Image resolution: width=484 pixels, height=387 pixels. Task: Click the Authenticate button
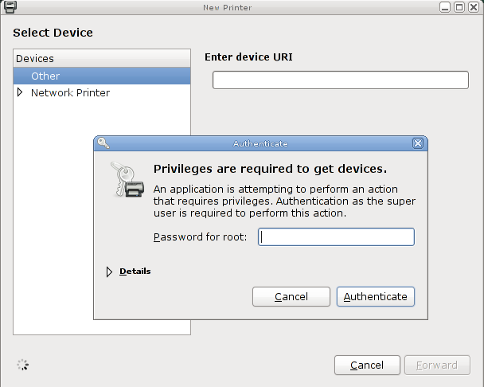pos(376,297)
